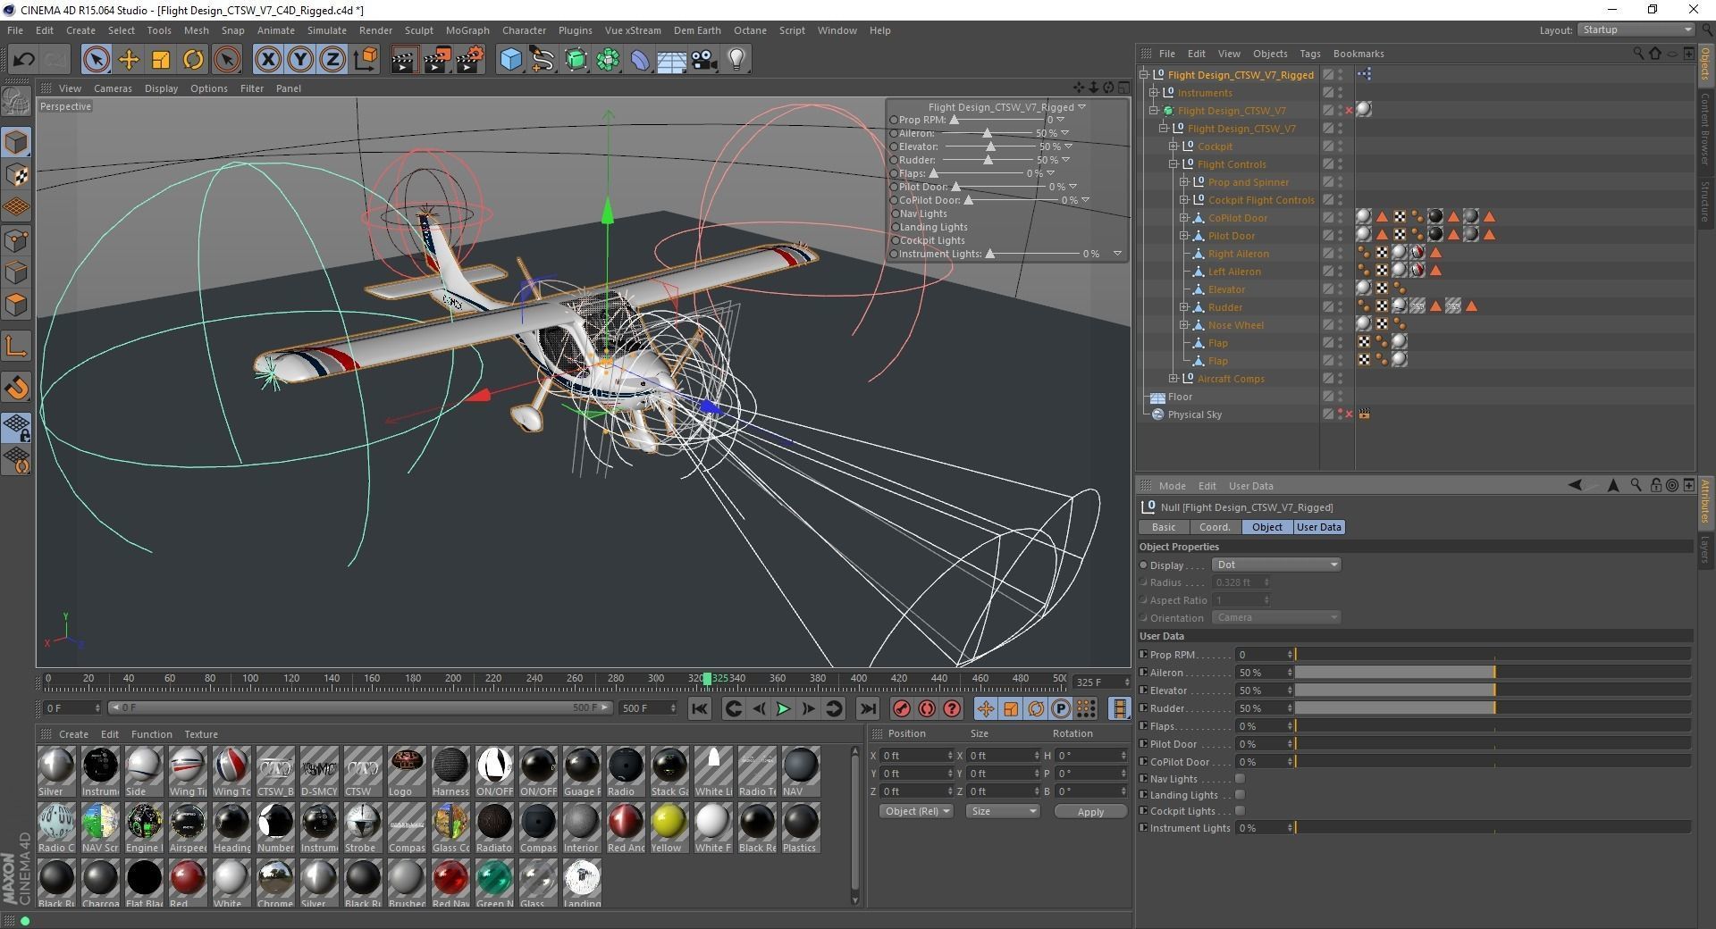The width and height of the screenshot is (1716, 929).
Task: Add a Floor environment object
Action: pos(671,60)
